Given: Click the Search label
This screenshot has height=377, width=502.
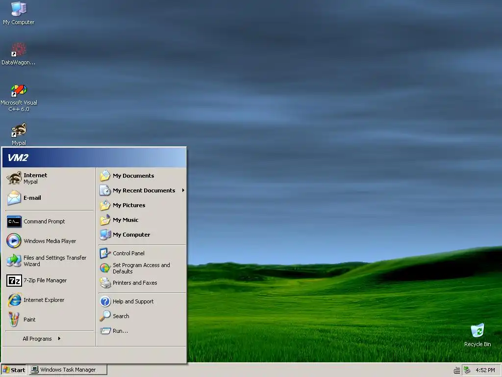Looking at the screenshot, I should pos(121,316).
